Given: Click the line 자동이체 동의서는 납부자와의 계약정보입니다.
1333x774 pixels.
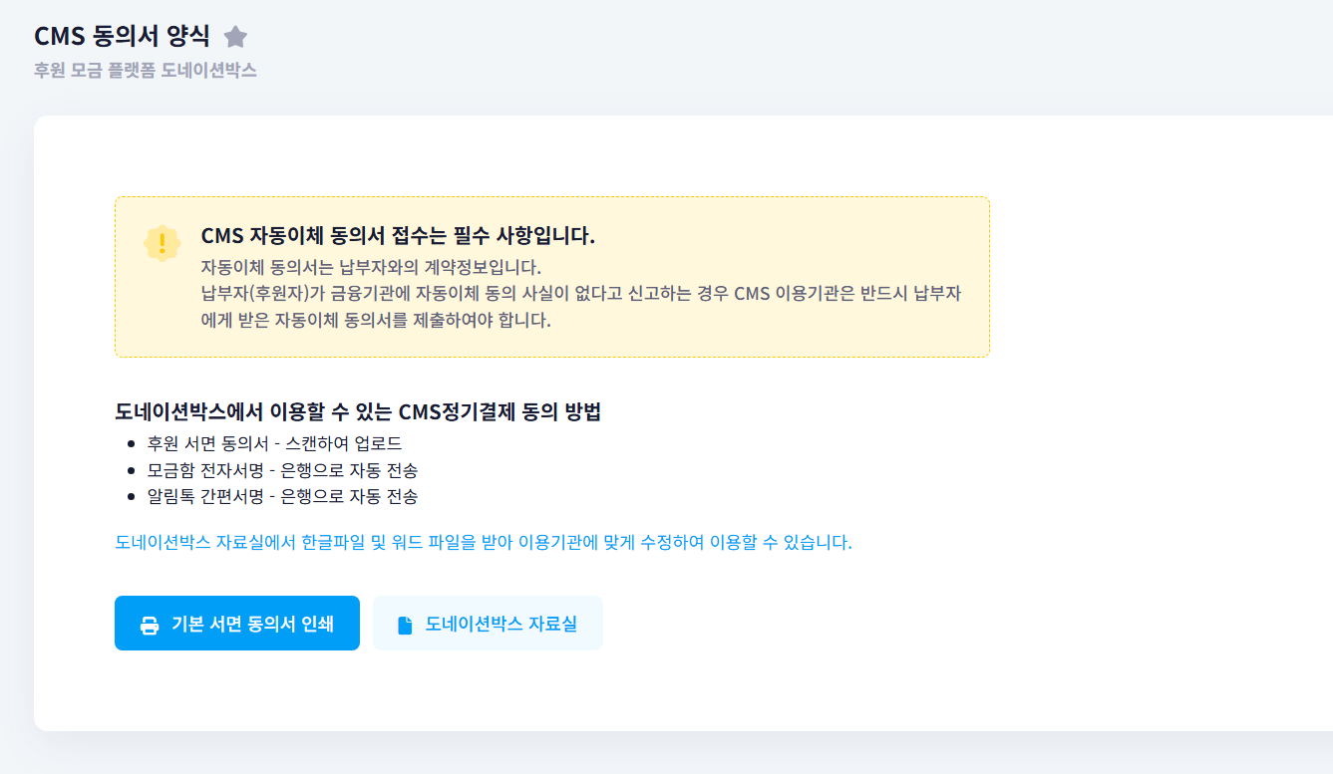Looking at the screenshot, I should point(371,267).
